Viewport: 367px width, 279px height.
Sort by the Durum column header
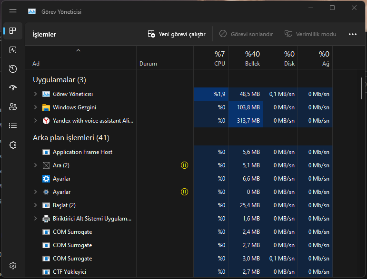[165, 58]
